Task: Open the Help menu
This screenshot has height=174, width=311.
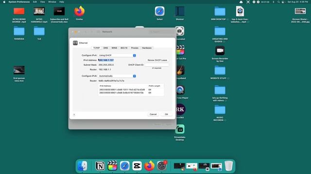Action: (62, 2)
